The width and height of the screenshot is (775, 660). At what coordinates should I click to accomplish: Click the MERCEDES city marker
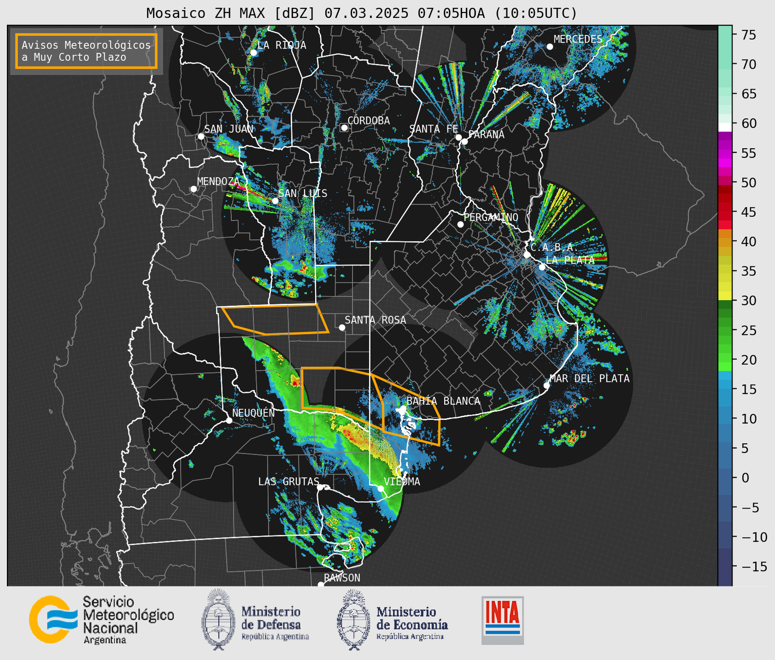tap(549, 47)
